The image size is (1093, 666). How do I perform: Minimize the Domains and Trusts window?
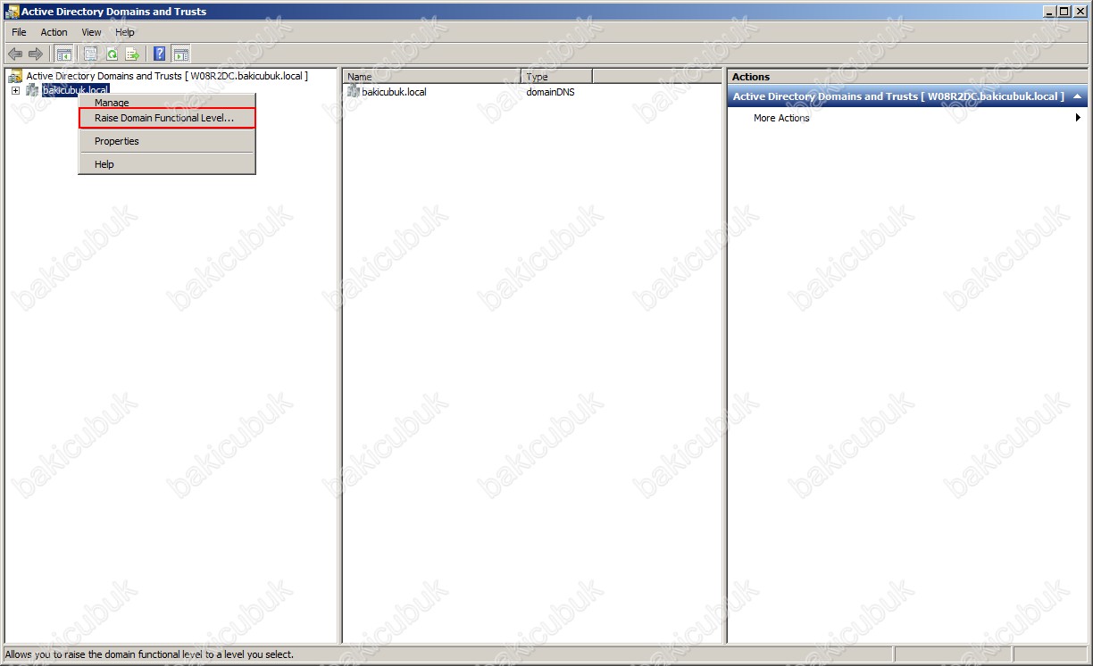point(1049,12)
